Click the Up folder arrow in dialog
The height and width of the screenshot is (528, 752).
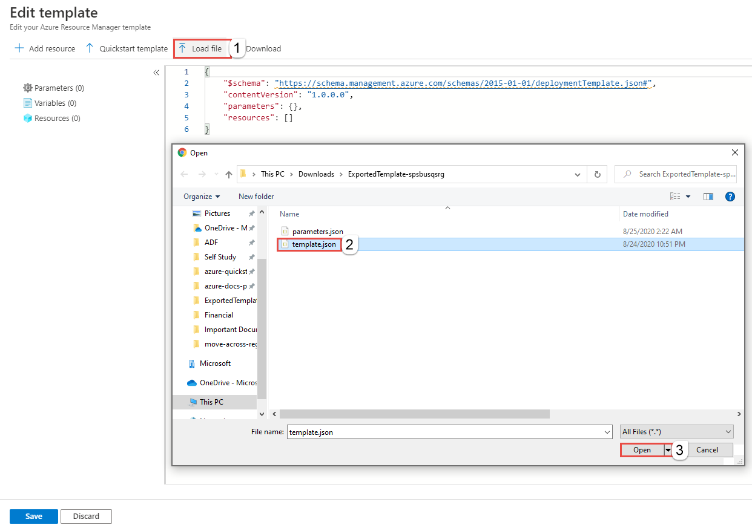point(229,174)
